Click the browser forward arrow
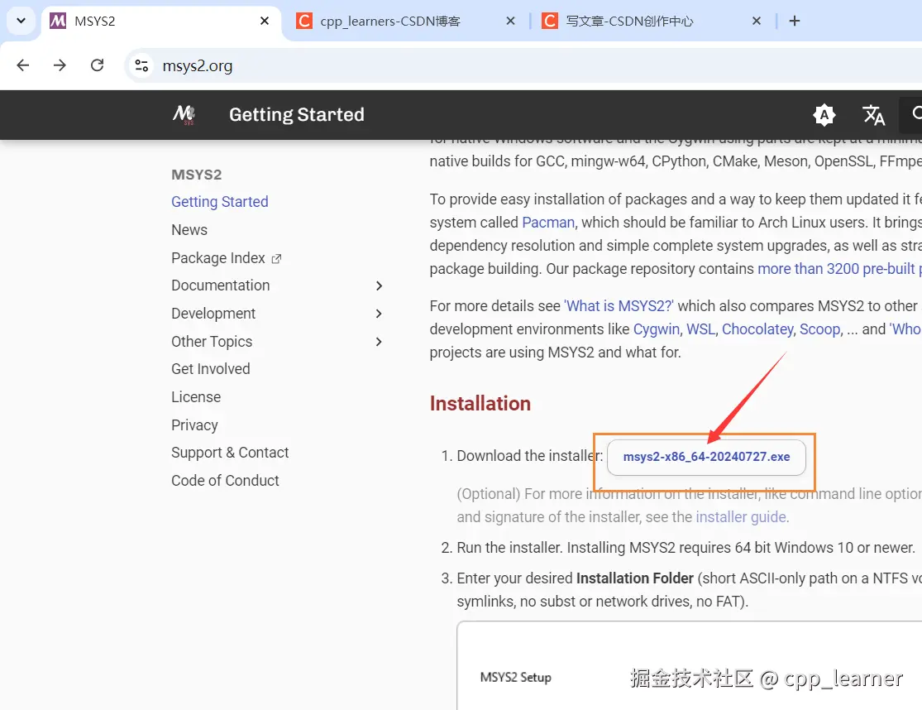 60,65
